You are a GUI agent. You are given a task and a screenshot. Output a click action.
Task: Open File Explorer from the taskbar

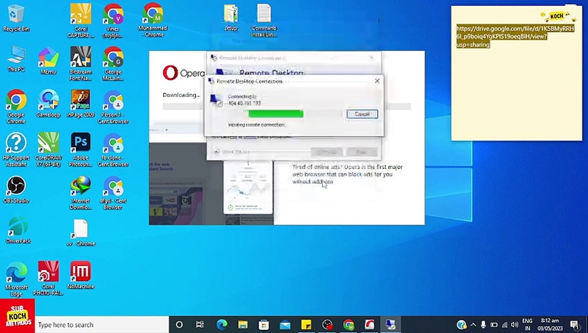point(243,325)
